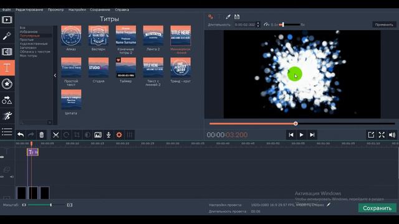Click the Undo arrow button

click(x=21, y=135)
